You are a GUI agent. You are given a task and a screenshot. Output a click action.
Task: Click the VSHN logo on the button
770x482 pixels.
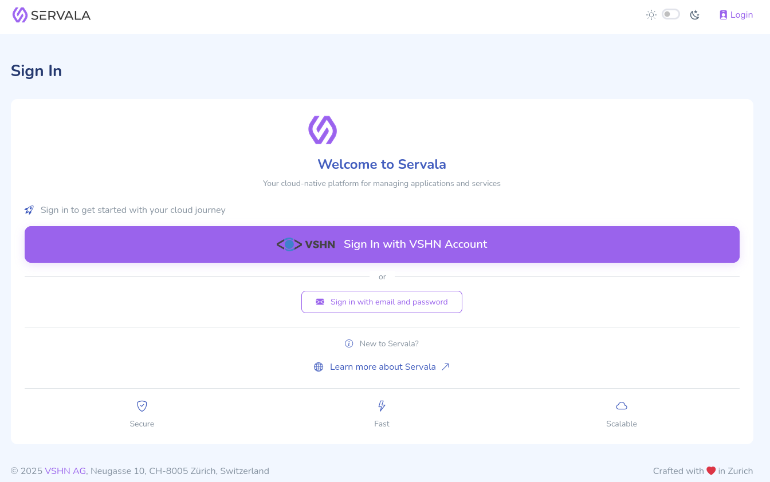(306, 244)
